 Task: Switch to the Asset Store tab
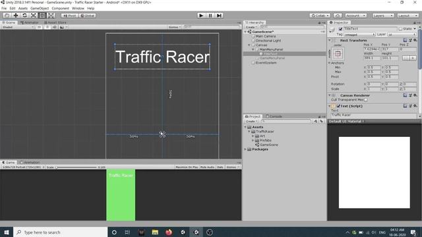tap(55, 22)
